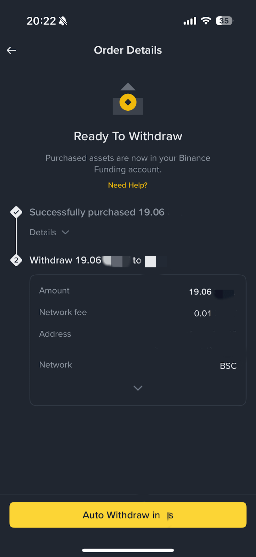Tap the battery indicator showing 35
Image resolution: width=256 pixels, height=557 pixels.
(224, 21)
